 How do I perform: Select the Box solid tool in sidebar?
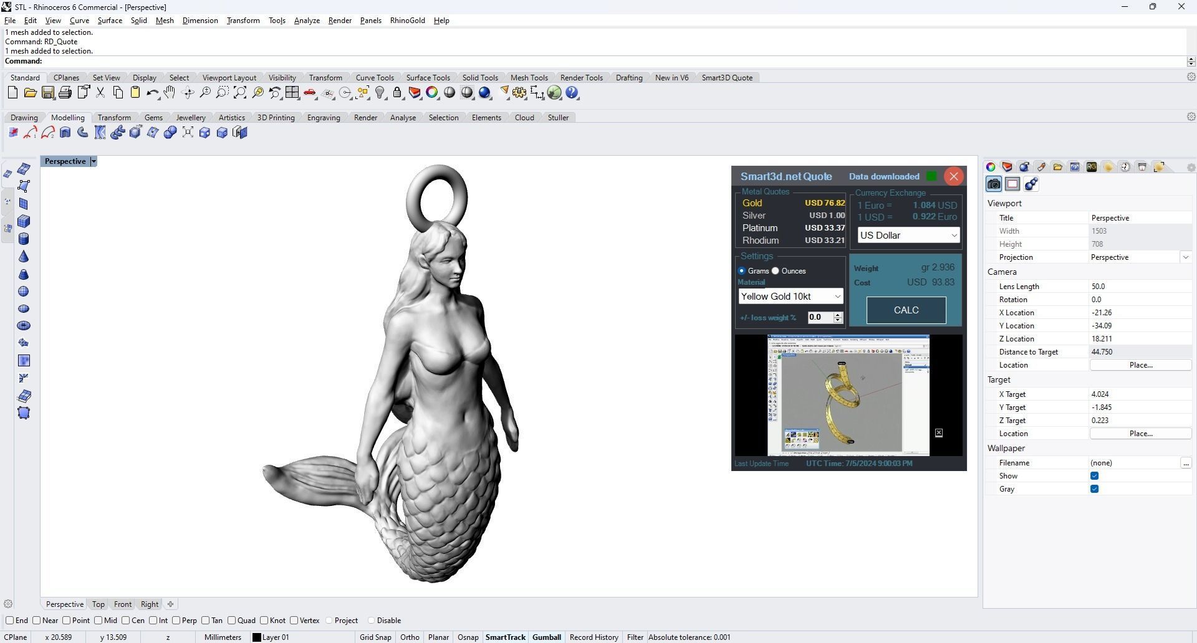click(x=24, y=221)
